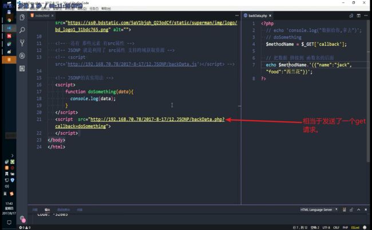Click the closing </body> tag on line 23

pyautogui.click(x=56, y=140)
